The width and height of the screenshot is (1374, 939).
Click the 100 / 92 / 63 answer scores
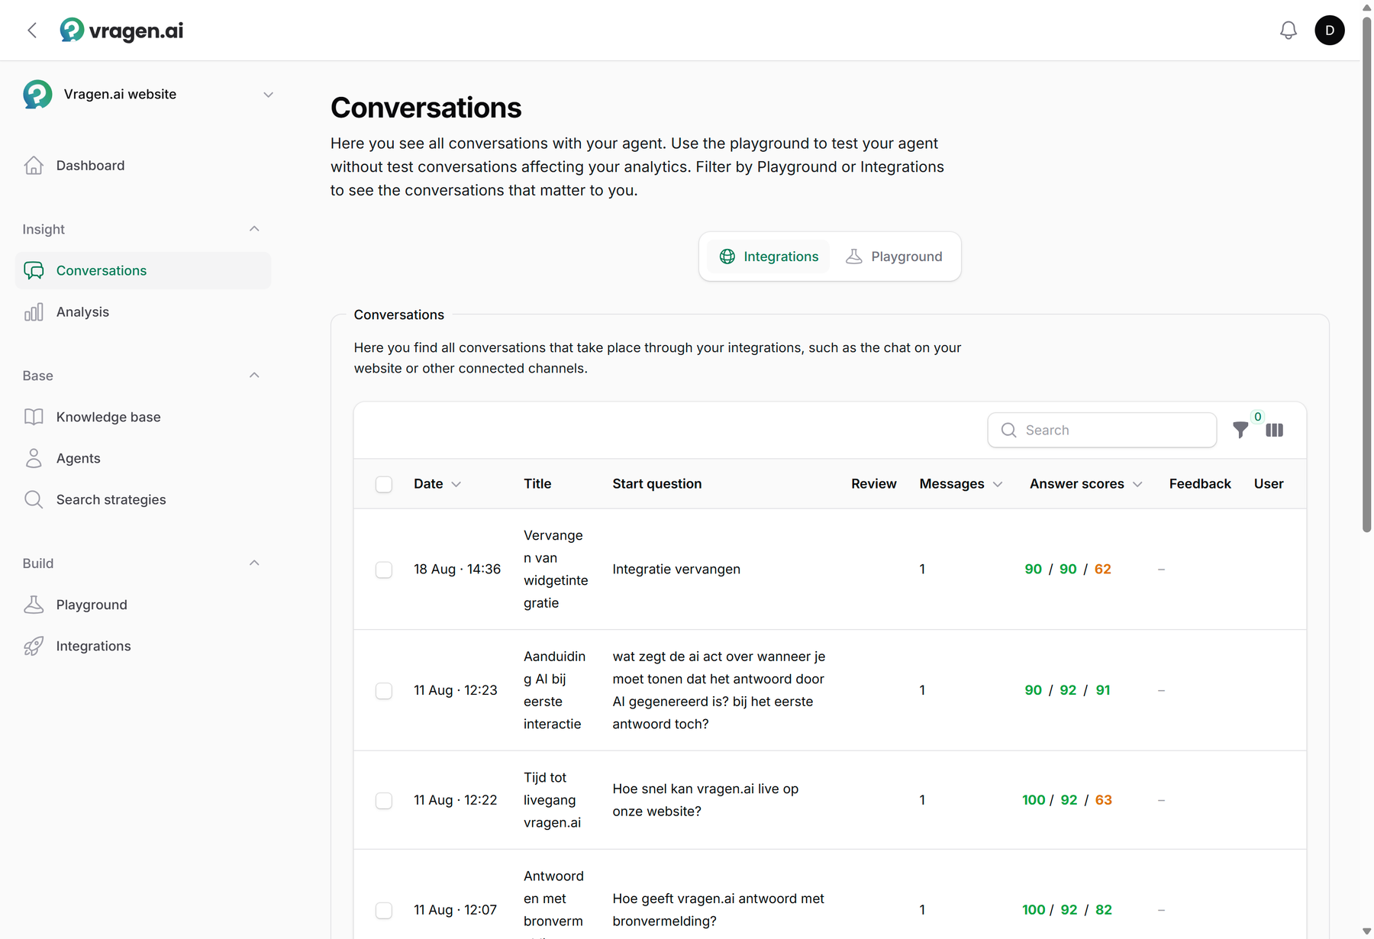pyautogui.click(x=1067, y=800)
